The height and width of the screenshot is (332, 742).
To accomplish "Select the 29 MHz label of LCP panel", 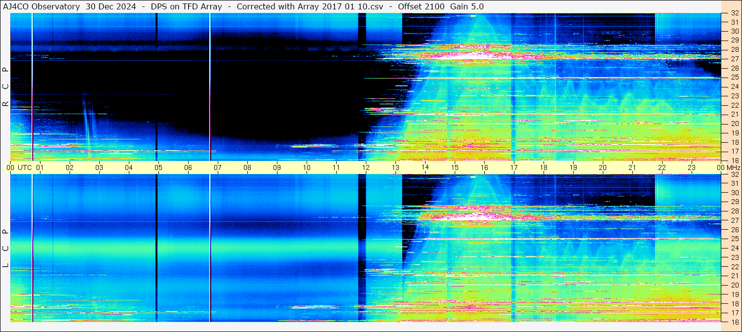I will [x=734, y=202].
